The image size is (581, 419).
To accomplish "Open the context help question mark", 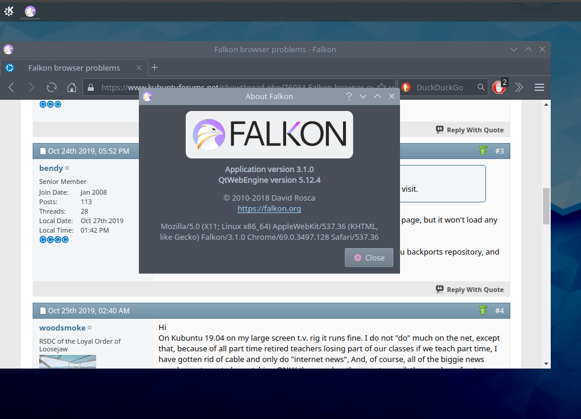I will point(349,96).
